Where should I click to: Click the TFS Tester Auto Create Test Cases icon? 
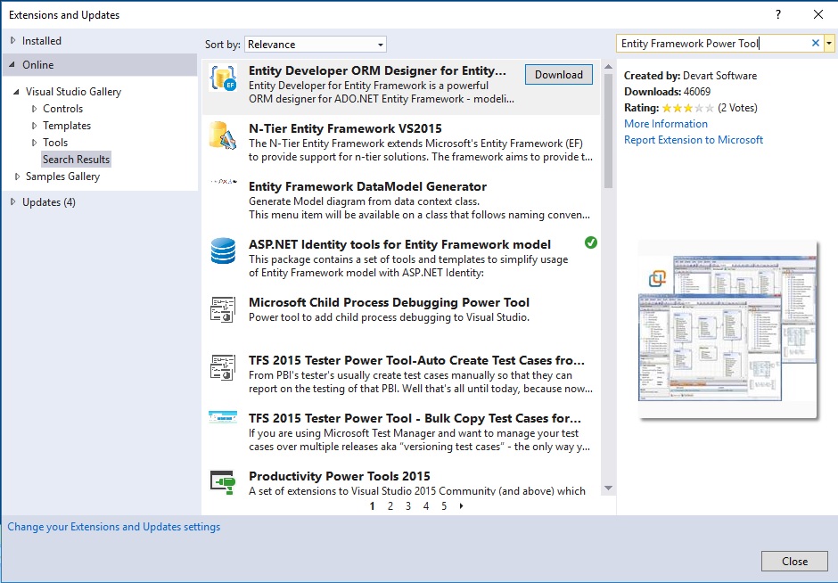tap(223, 367)
